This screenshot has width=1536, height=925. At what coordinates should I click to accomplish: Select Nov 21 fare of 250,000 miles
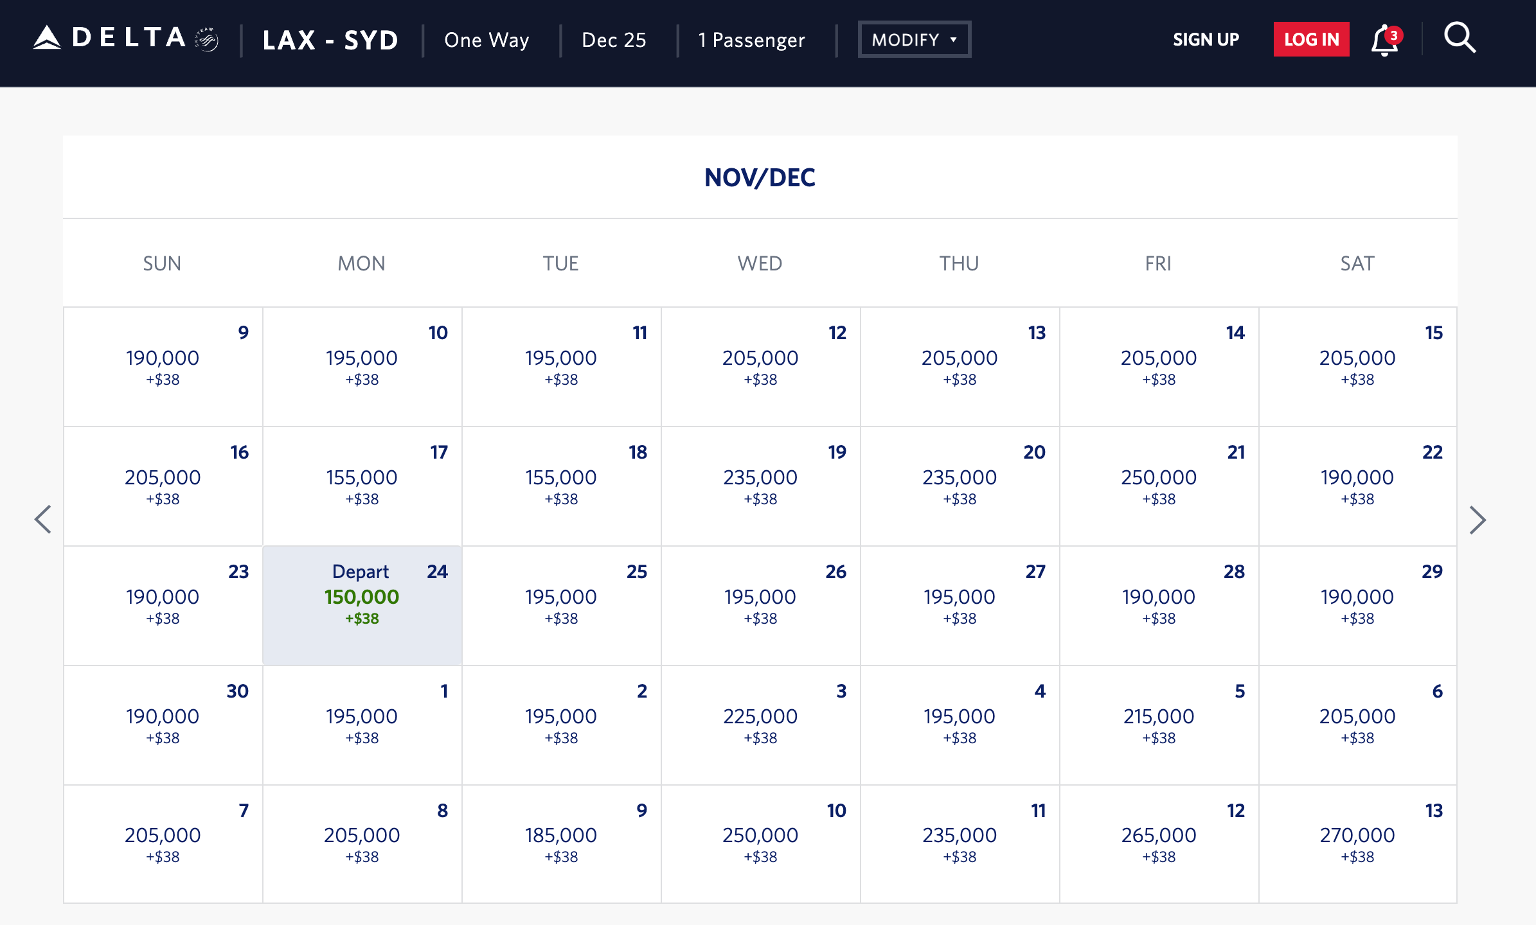click(x=1159, y=486)
